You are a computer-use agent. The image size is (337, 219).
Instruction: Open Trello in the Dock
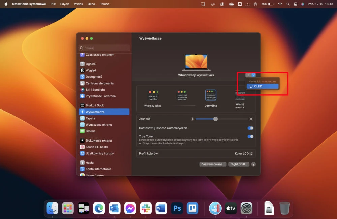coord(192,208)
